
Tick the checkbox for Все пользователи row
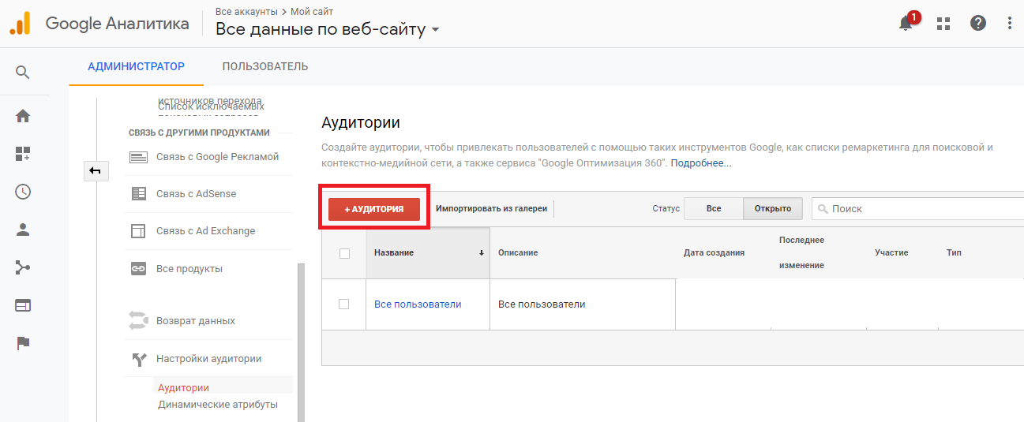coord(343,304)
